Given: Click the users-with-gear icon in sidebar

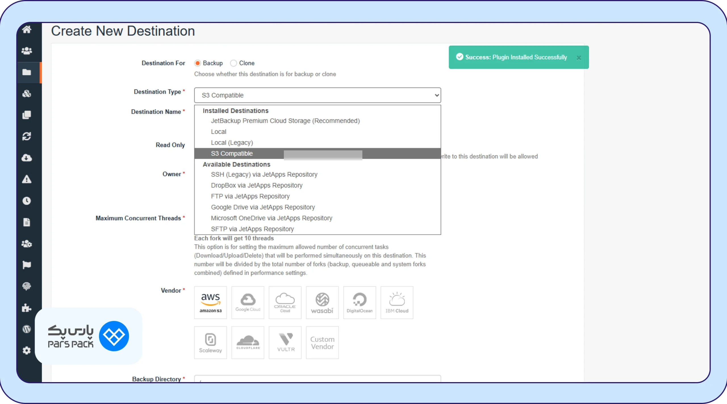Looking at the screenshot, I should 27,244.
